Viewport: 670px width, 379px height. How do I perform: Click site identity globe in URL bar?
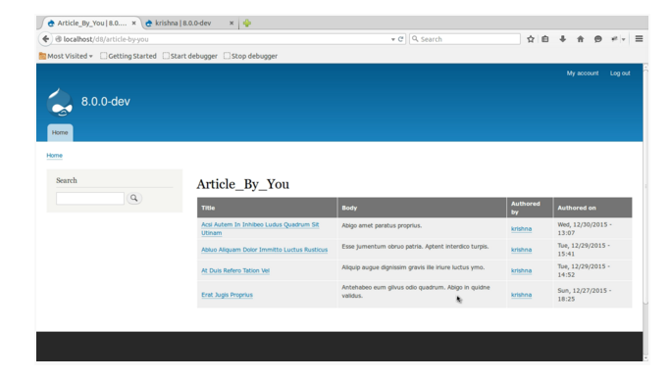click(59, 39)
